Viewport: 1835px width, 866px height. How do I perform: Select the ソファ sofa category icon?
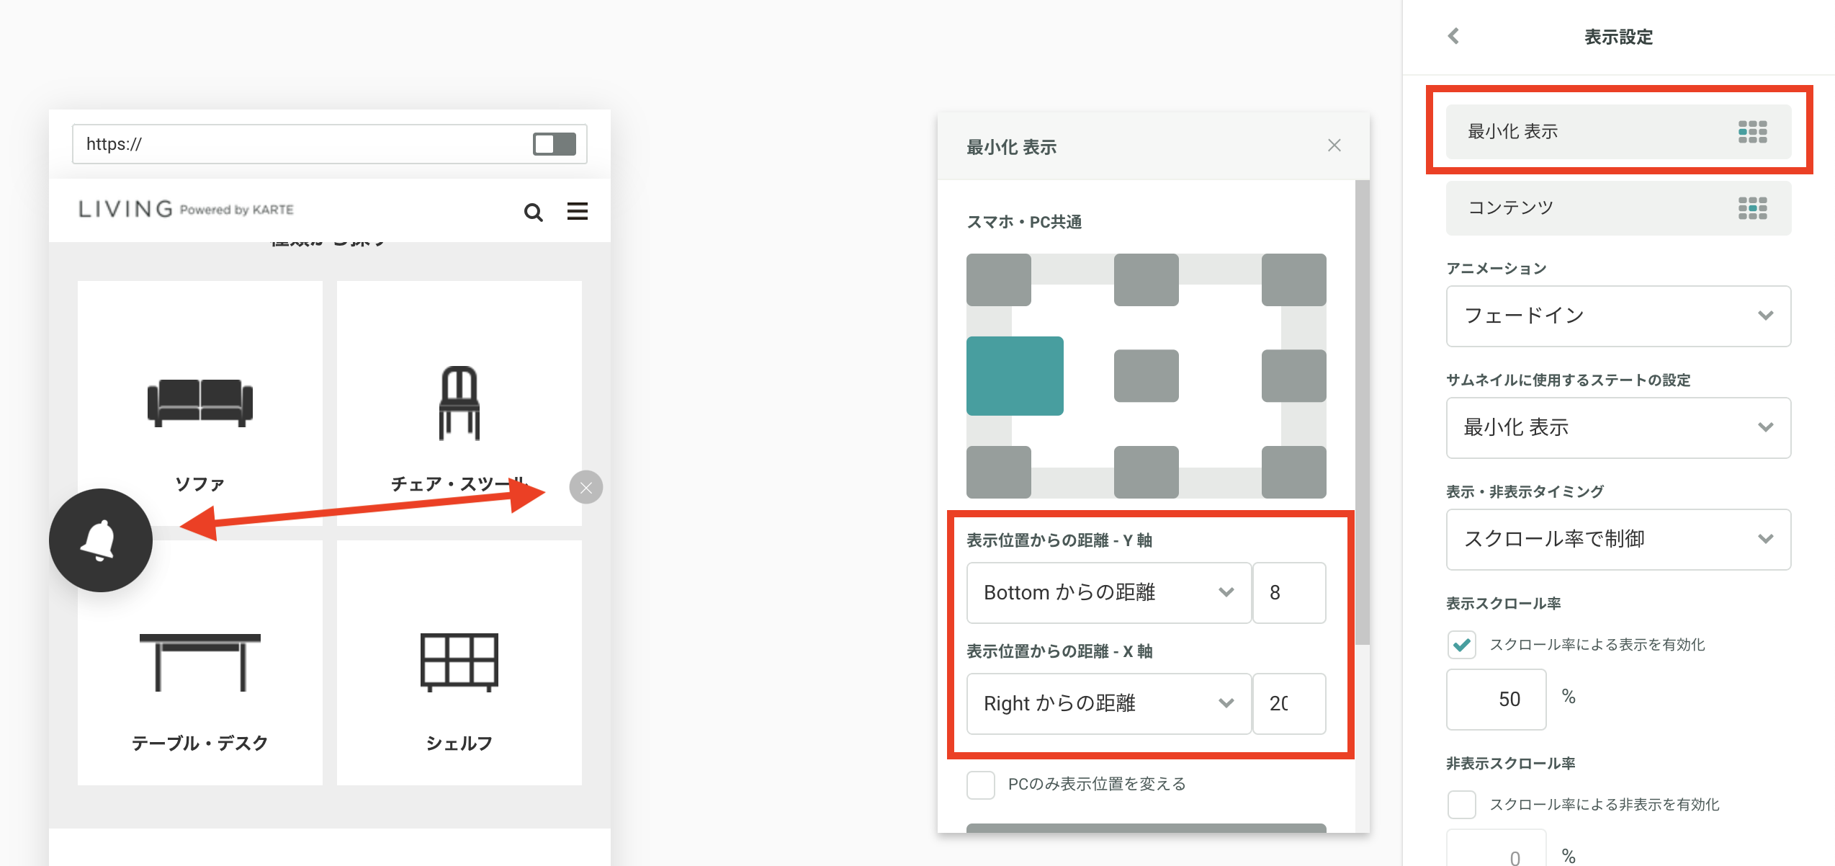(x=199, y=401)
